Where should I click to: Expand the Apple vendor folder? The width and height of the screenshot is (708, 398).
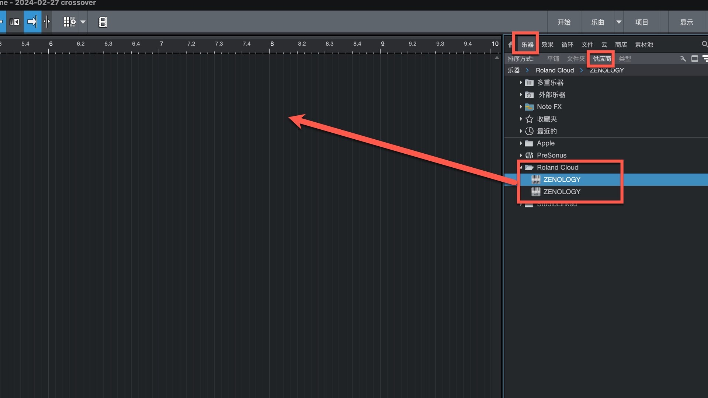[521, 143]
